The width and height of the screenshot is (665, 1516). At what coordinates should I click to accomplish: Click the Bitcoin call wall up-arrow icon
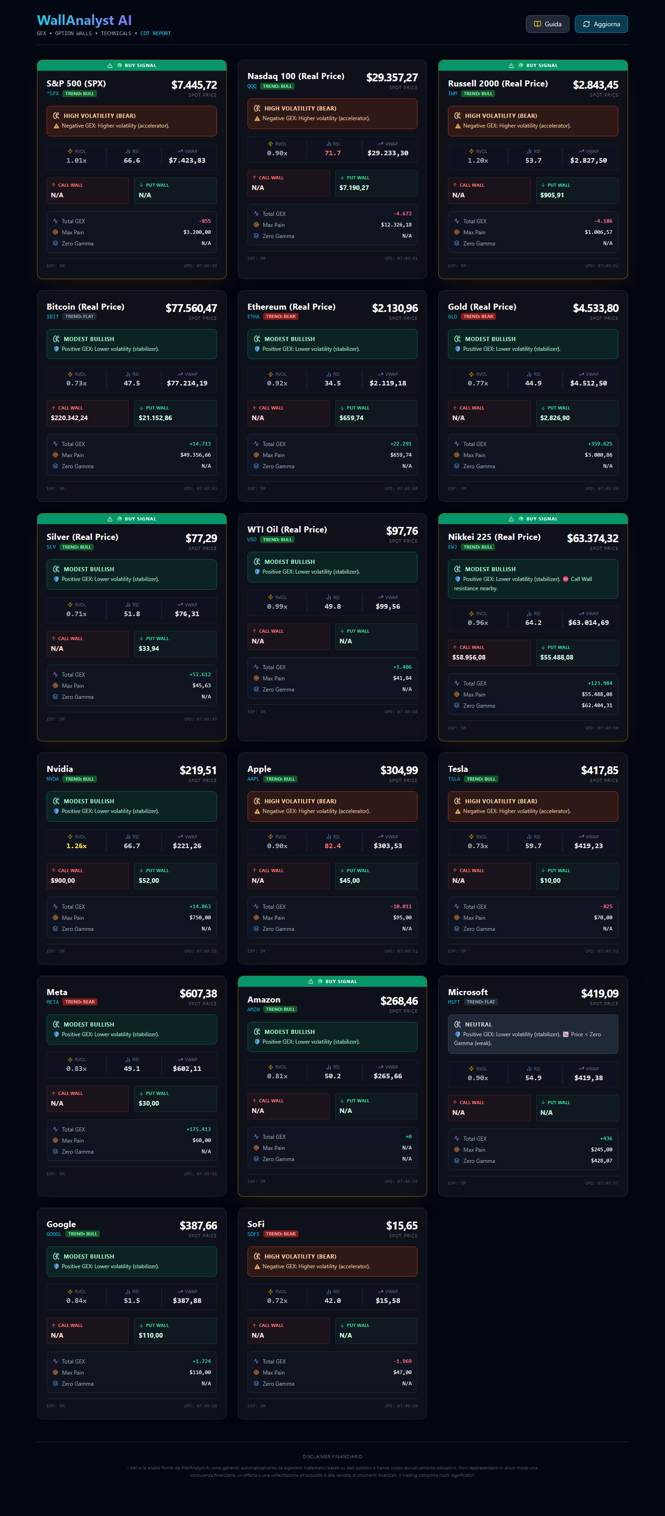tap(54, 408)
